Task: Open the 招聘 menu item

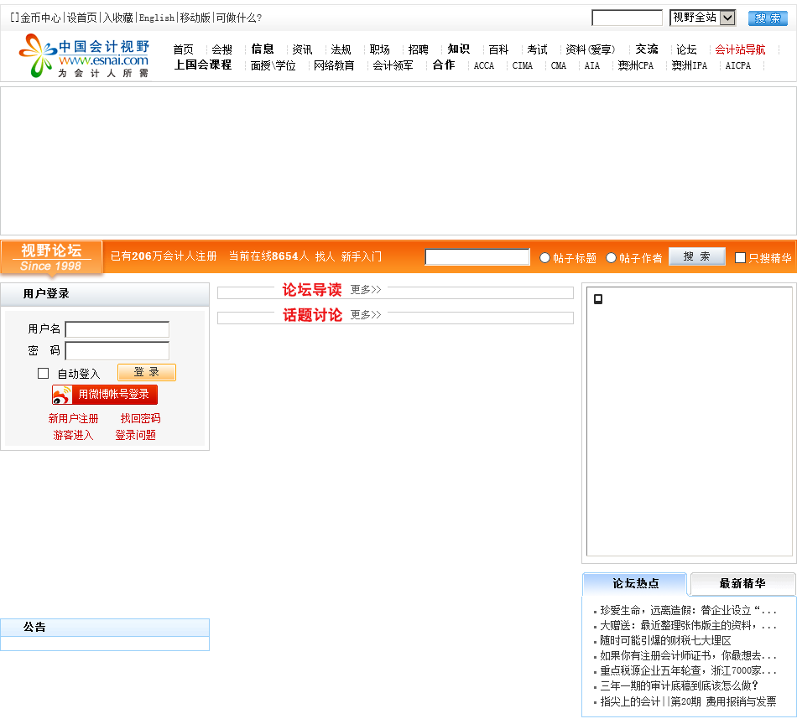Action: [419, 49]
